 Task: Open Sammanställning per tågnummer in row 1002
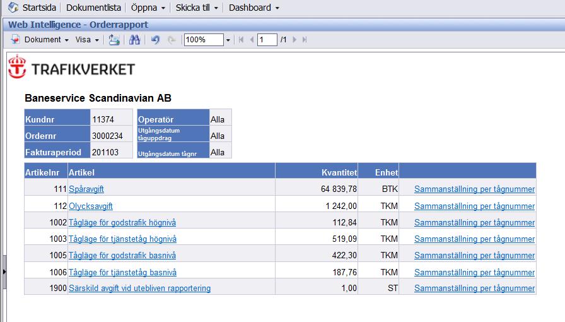474,222
